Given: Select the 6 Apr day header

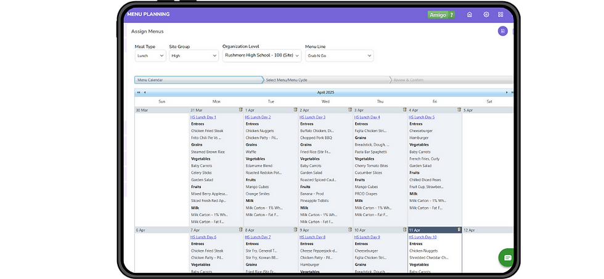Looking at the screenshot, I should 161,230.
